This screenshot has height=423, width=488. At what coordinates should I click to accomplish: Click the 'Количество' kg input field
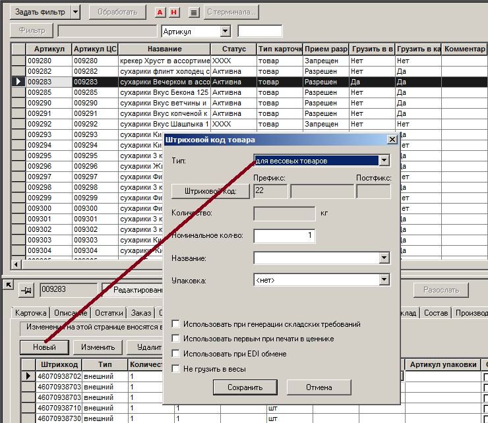coord(284,213)
